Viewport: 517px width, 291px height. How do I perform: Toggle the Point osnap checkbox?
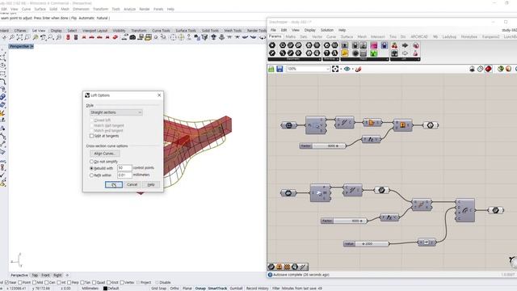point(20,282)
